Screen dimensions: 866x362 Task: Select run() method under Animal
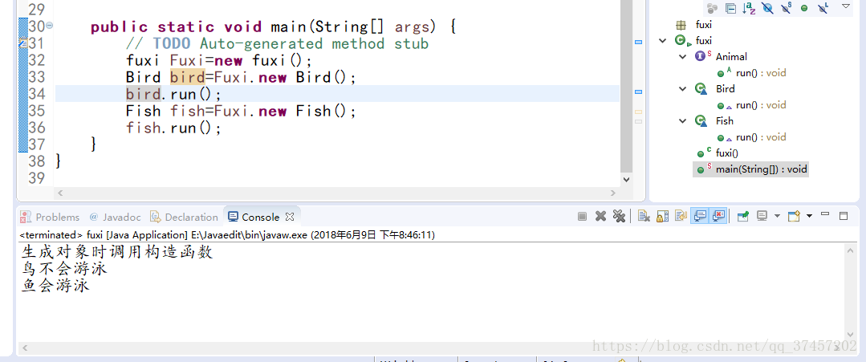[761, 73]
